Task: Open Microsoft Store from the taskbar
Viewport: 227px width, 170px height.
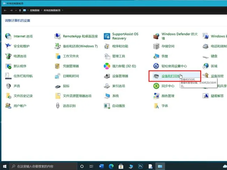Action: [121, 167]
